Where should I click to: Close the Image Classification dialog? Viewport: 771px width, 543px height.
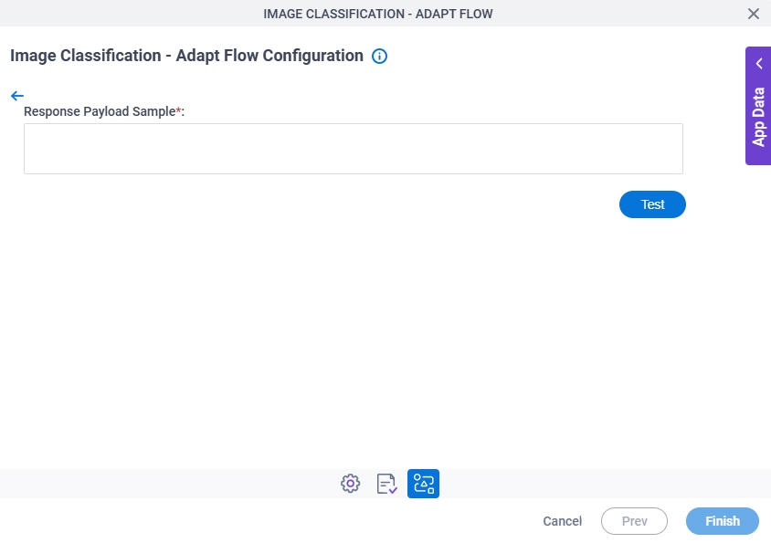754,14
